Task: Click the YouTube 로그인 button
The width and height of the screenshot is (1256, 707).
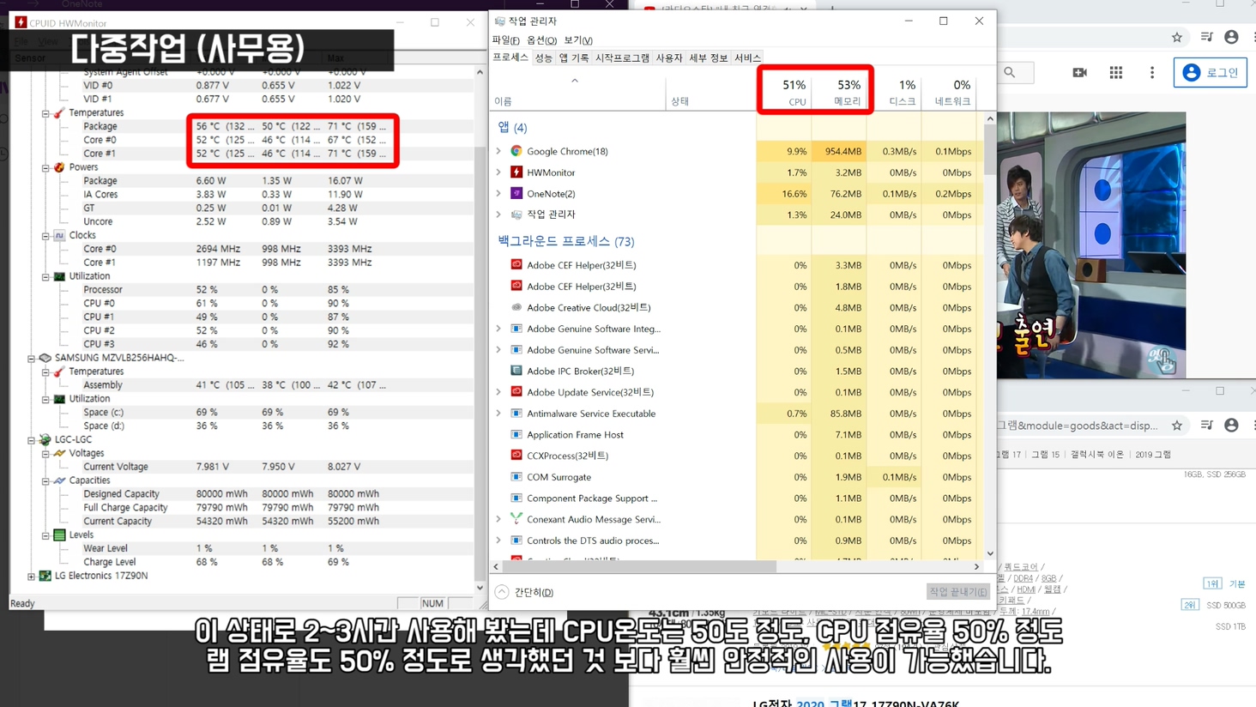Action: click(1211, 73)
